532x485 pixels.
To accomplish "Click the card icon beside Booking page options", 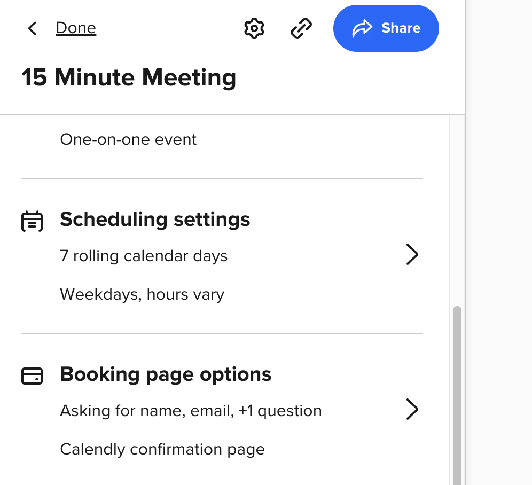I will [x=32, y=376].
